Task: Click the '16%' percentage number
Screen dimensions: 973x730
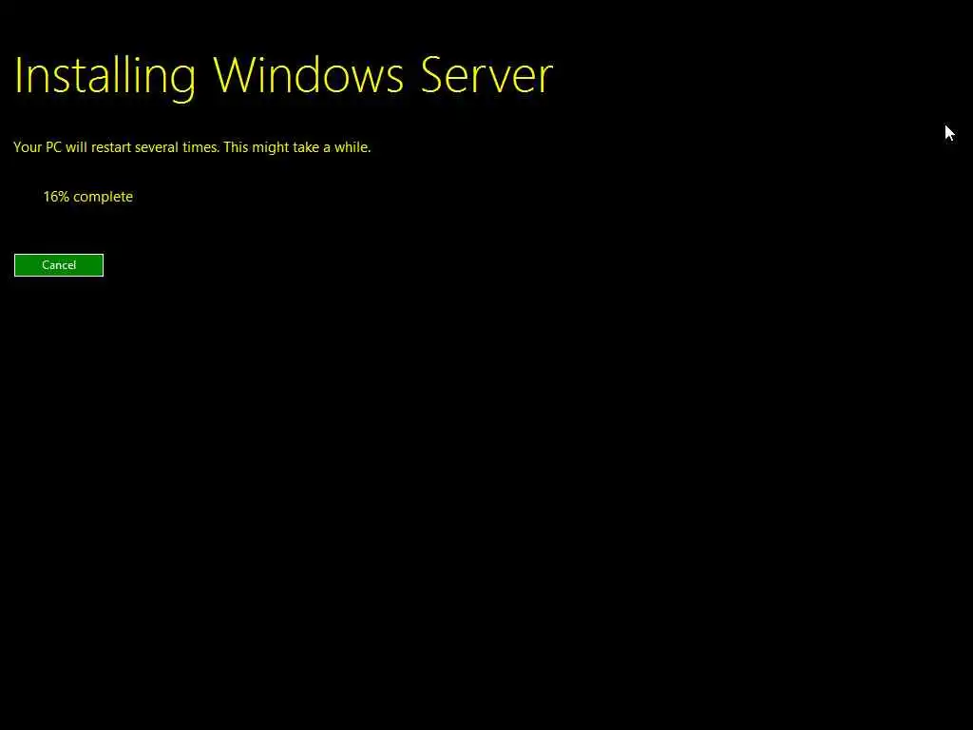Action: pos(56,197)
